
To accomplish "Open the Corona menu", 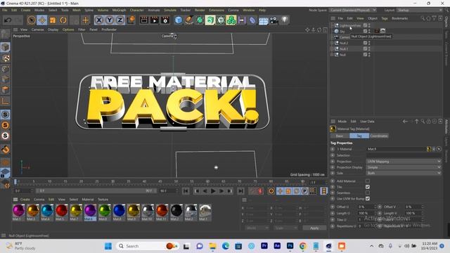I will [233, 10].
